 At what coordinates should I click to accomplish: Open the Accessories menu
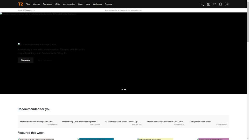pos(69,4)
